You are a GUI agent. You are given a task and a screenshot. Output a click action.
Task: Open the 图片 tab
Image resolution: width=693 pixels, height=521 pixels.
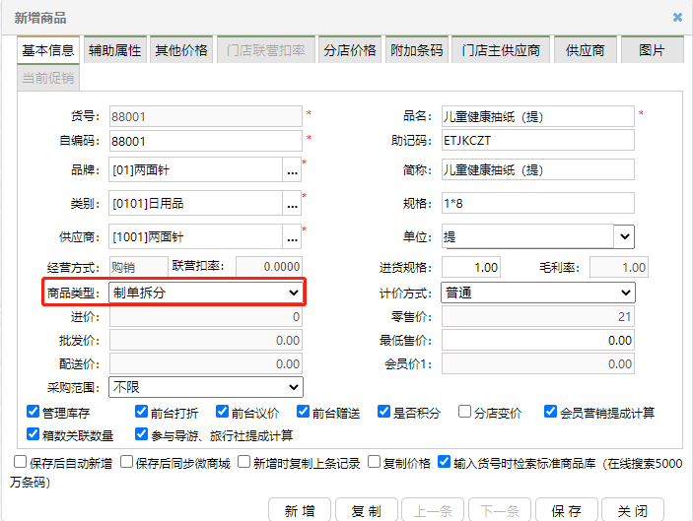point(652,50)
